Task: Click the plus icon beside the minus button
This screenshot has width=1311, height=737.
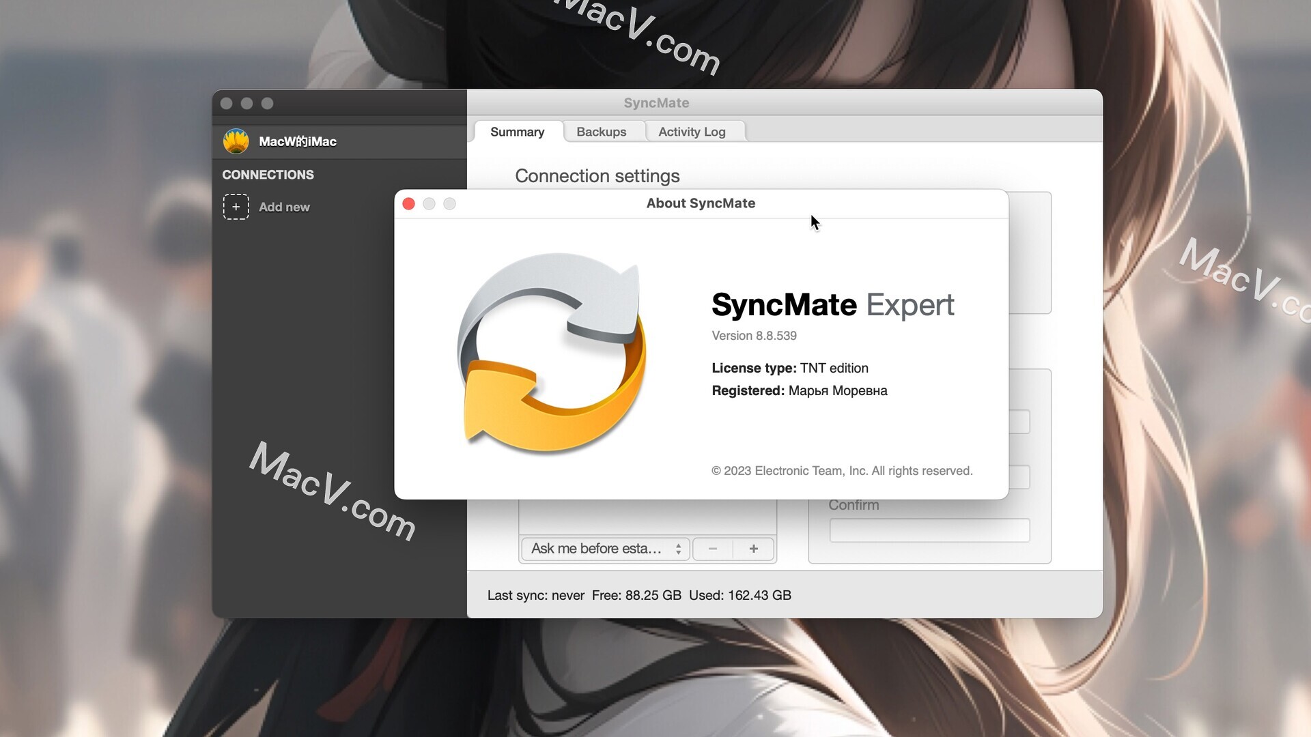Action: 753,549
